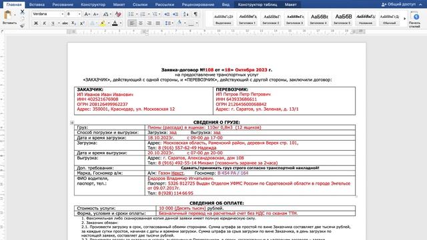427x240 pixels.
Task: Open the Рисование ribbon tab
Action: click(63, 5)
